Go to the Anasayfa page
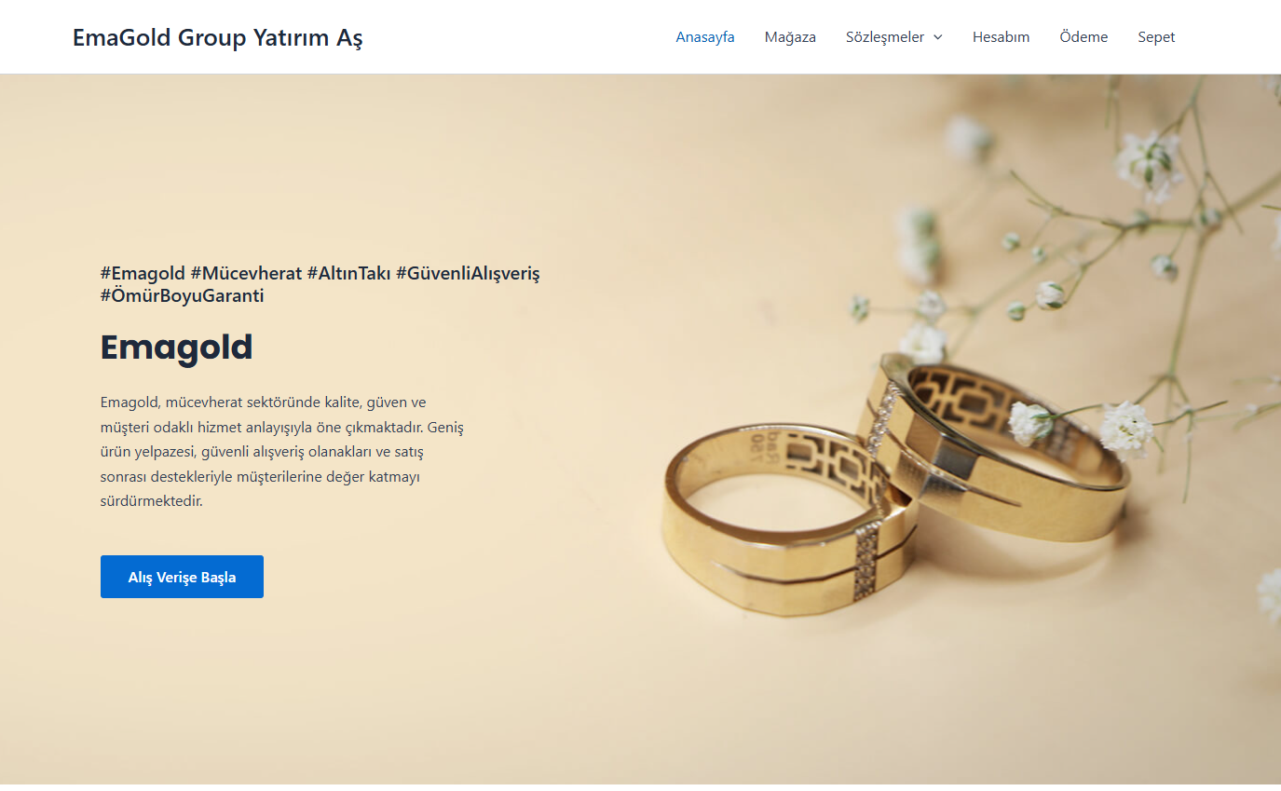The height and width of the screenshot is (791, 1281). pyautogui.click(x=705, y=37)
